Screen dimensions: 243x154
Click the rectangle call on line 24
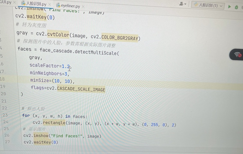(x=54, y=123)
